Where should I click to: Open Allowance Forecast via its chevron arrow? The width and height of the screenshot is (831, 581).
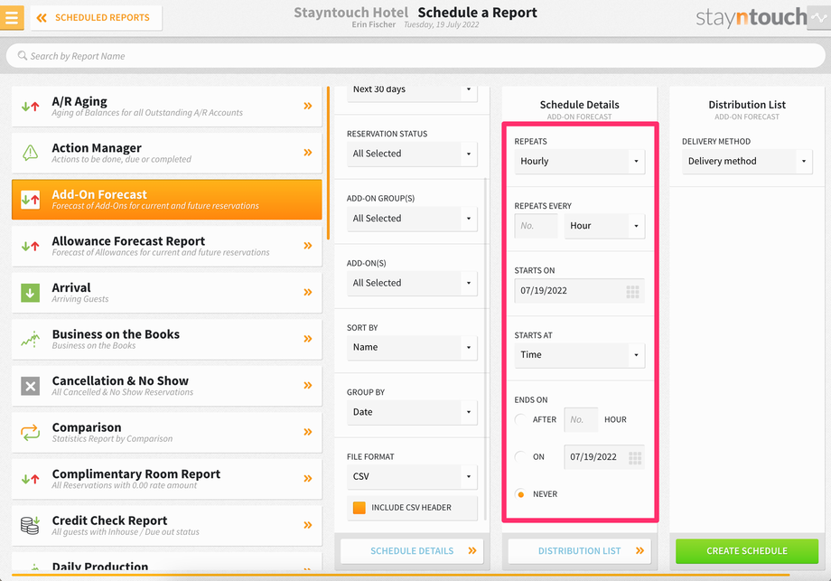click(308, 246)
